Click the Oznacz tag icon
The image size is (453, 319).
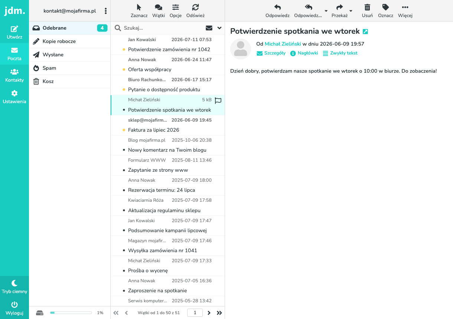click(x=385, y=7)
